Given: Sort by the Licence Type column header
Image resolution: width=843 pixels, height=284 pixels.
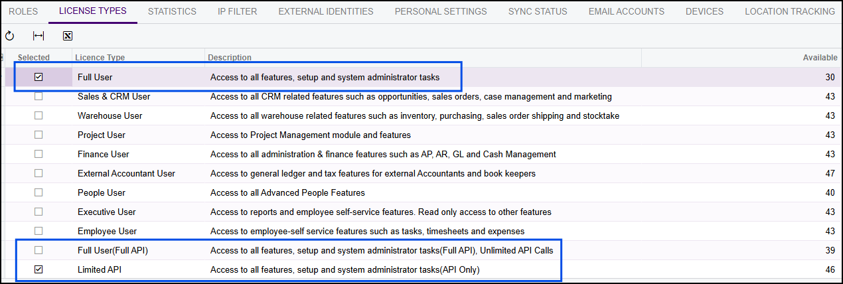Looking at the screenshot, I should click(x=100, y=58).
